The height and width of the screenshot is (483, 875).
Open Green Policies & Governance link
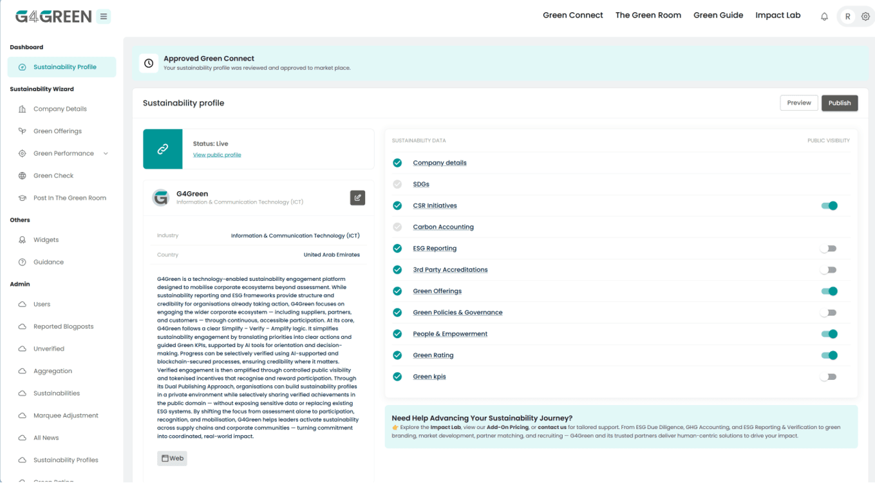pyautogui.click(x=458, y=312)
